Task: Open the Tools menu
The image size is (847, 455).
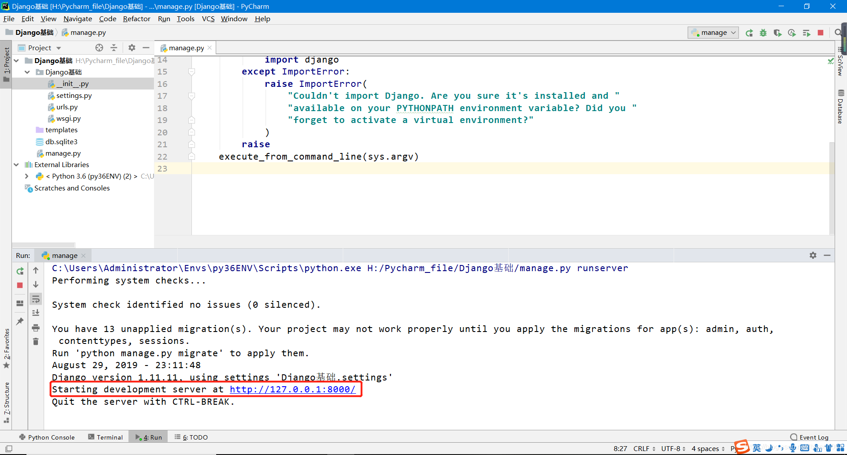Action: [x=186, y=19]
